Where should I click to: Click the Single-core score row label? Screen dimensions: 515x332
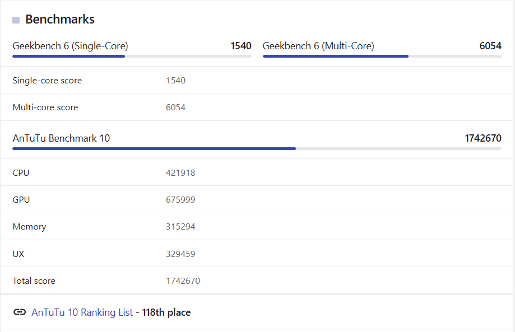(x=47, y=81)
